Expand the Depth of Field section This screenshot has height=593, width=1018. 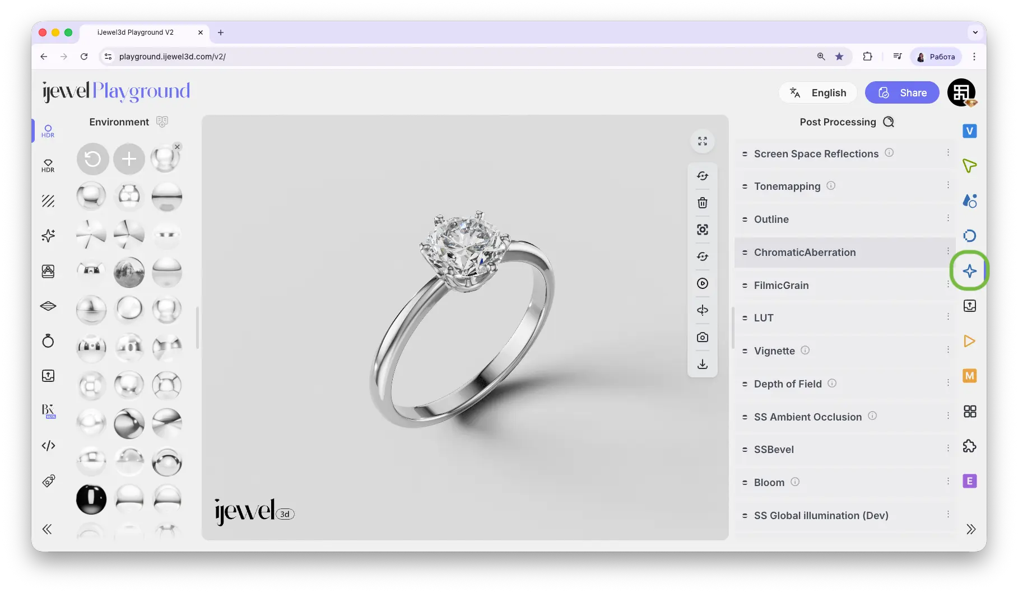(844, 384)
